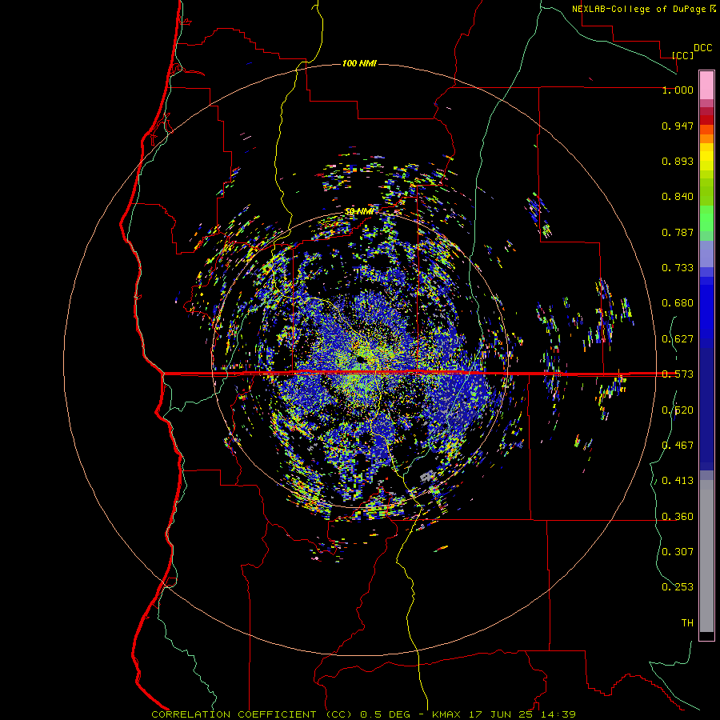This screenshot has height=720, width=720.
Task: Pick the bright green color bar segment
Action: (706, 218)
